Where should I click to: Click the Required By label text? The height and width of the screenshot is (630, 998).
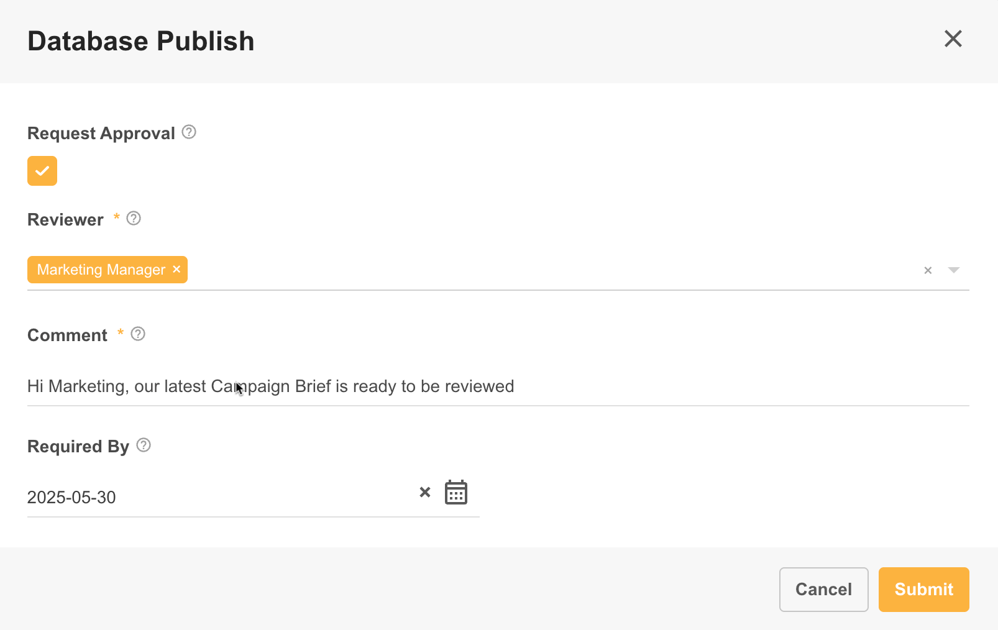pyautogui.click(x=78, y=447)
